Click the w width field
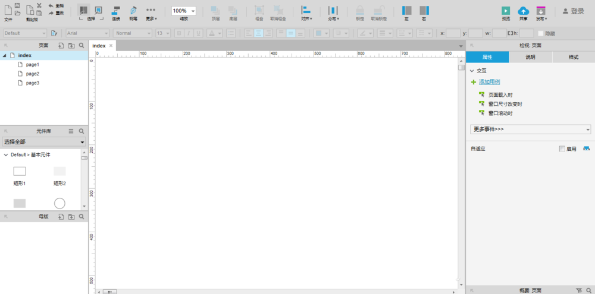 (499, 33)
